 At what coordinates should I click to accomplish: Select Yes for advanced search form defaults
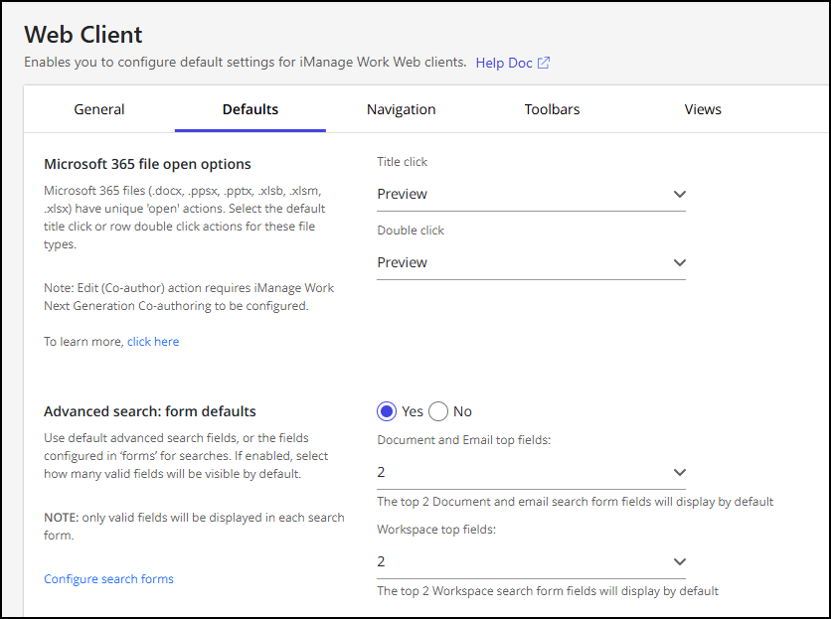[x=386, y=410]
